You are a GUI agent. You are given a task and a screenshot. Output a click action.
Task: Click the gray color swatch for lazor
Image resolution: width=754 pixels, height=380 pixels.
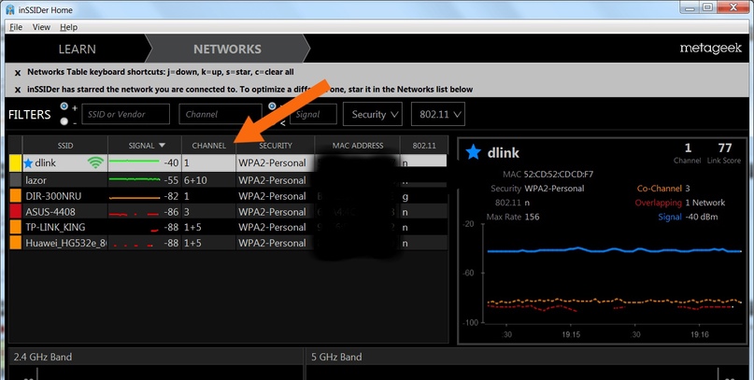pyautogui.click(x=15, y=180)
